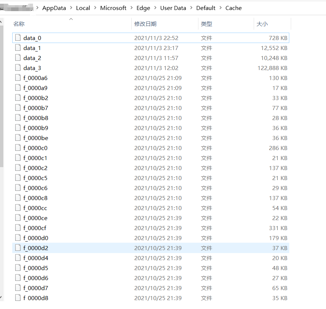Screen dimensions: 326x309
Task: Click the 2021/11/3 22:52 date cell
Action: [156, 38]
